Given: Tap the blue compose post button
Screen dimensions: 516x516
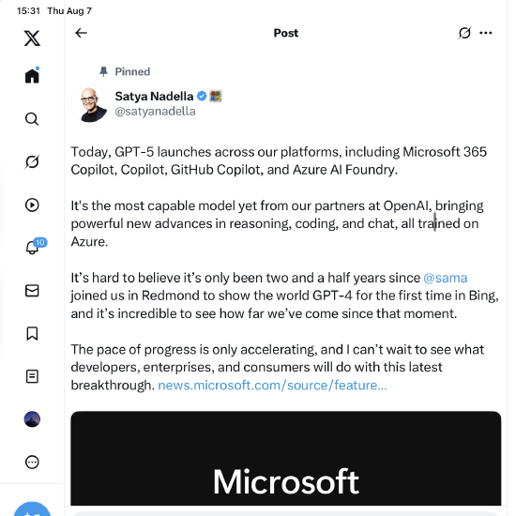Looking at the screenshot, I should coord(32,508).
